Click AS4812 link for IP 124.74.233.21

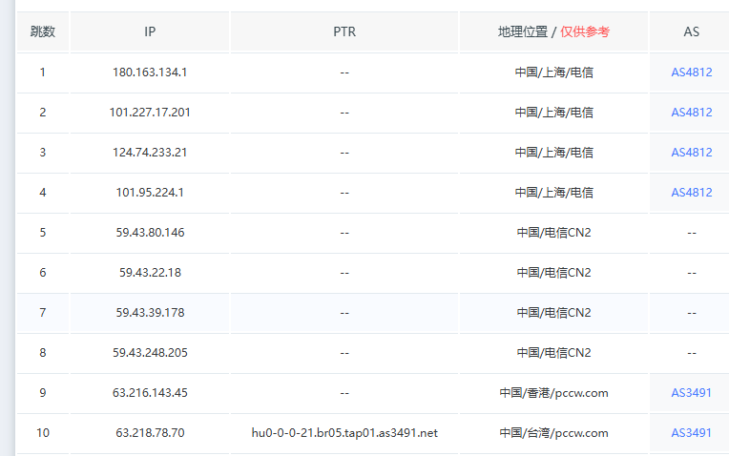[x=691, y=152]
